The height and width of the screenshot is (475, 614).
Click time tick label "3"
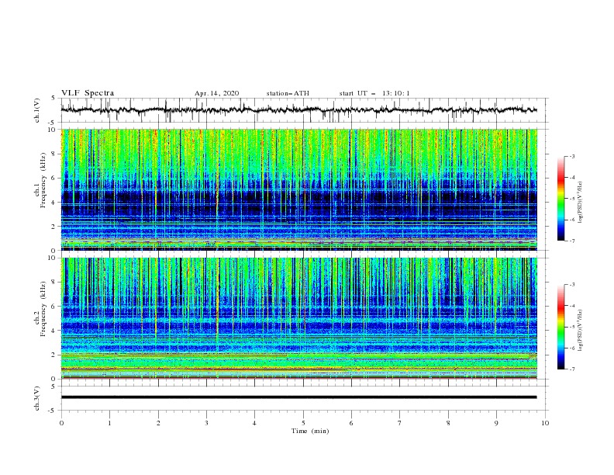206,423
